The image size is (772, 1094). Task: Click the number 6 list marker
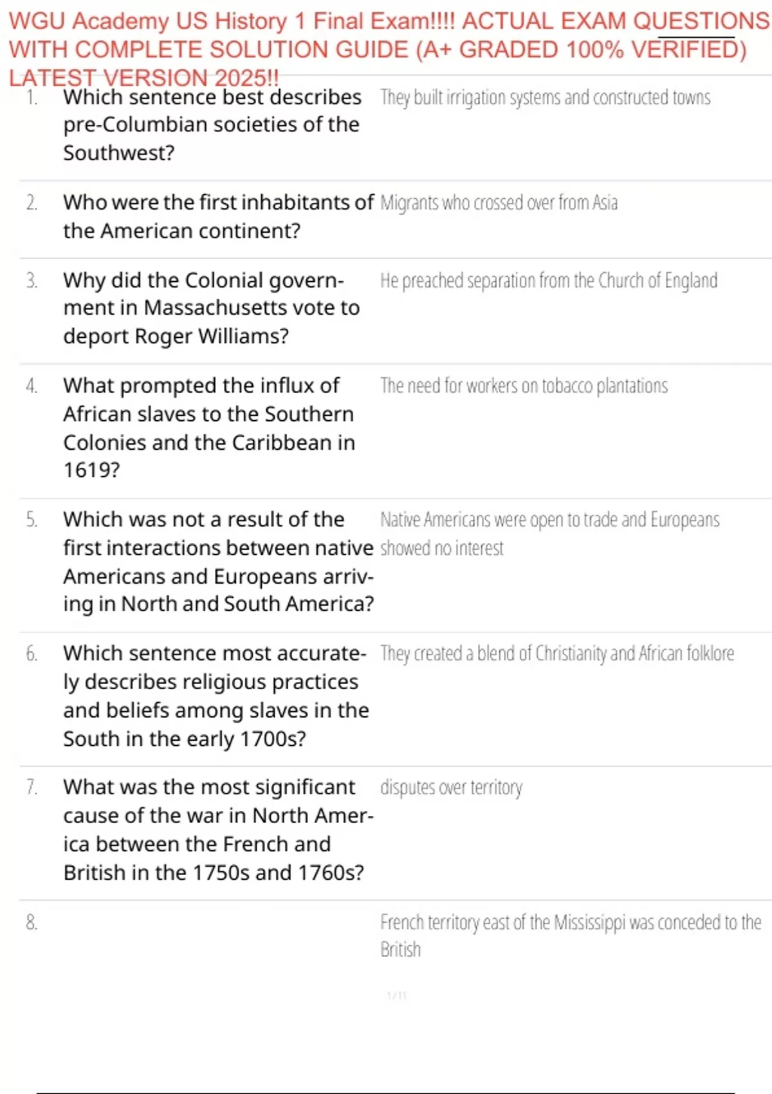(x=32, y=654)
